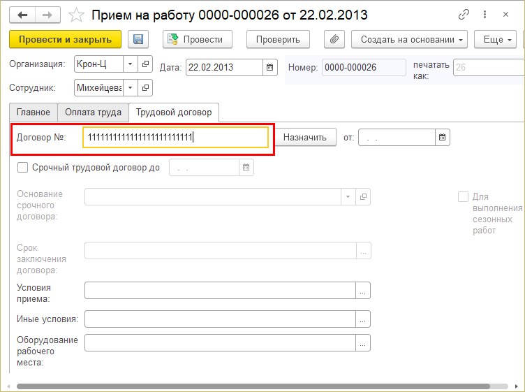
Task: Switch to the Оплата труда tab
Action: pyautogui.click(x=93, y=112)
